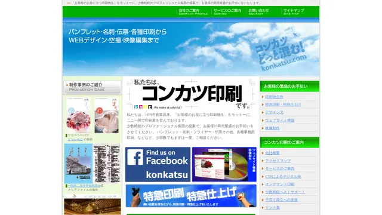The height and width of the screenshot is (215, 382).
Task: Open the お問い合わせ Contact menu
Action: pyautogui.click(x=258, y=12)
